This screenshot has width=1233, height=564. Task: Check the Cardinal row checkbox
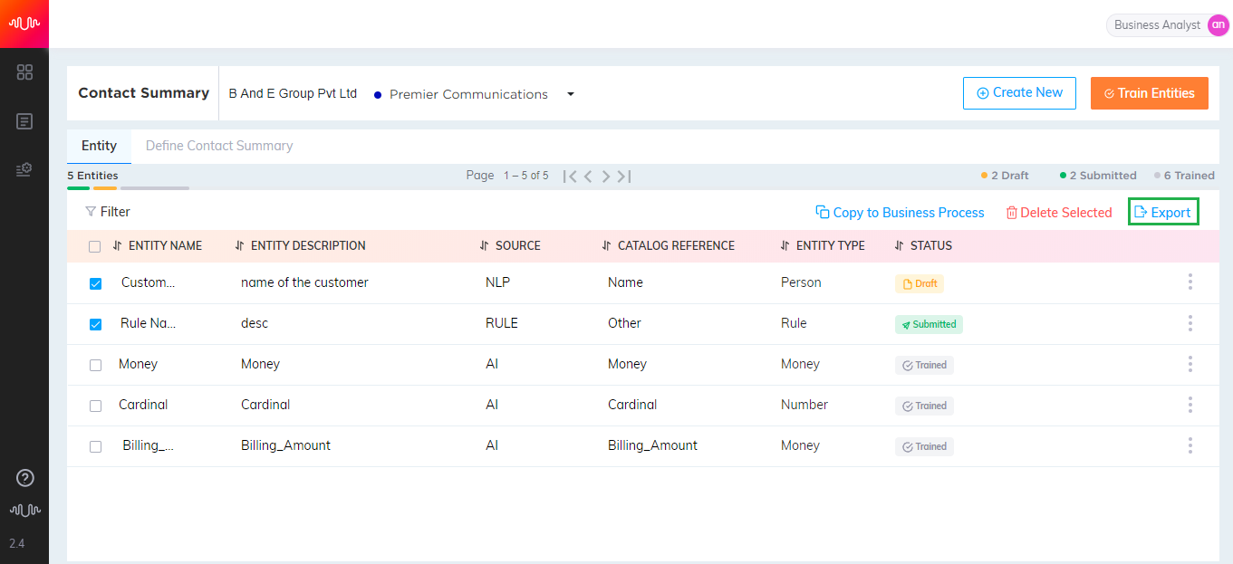pyautogui.click(x=95, y=406)
